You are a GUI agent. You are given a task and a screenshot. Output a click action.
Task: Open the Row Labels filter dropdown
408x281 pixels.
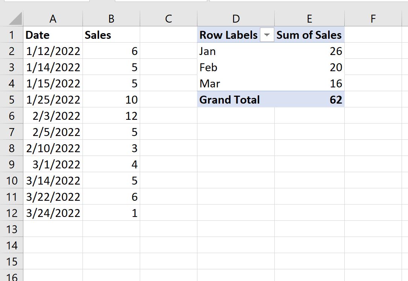click(267, 35)
